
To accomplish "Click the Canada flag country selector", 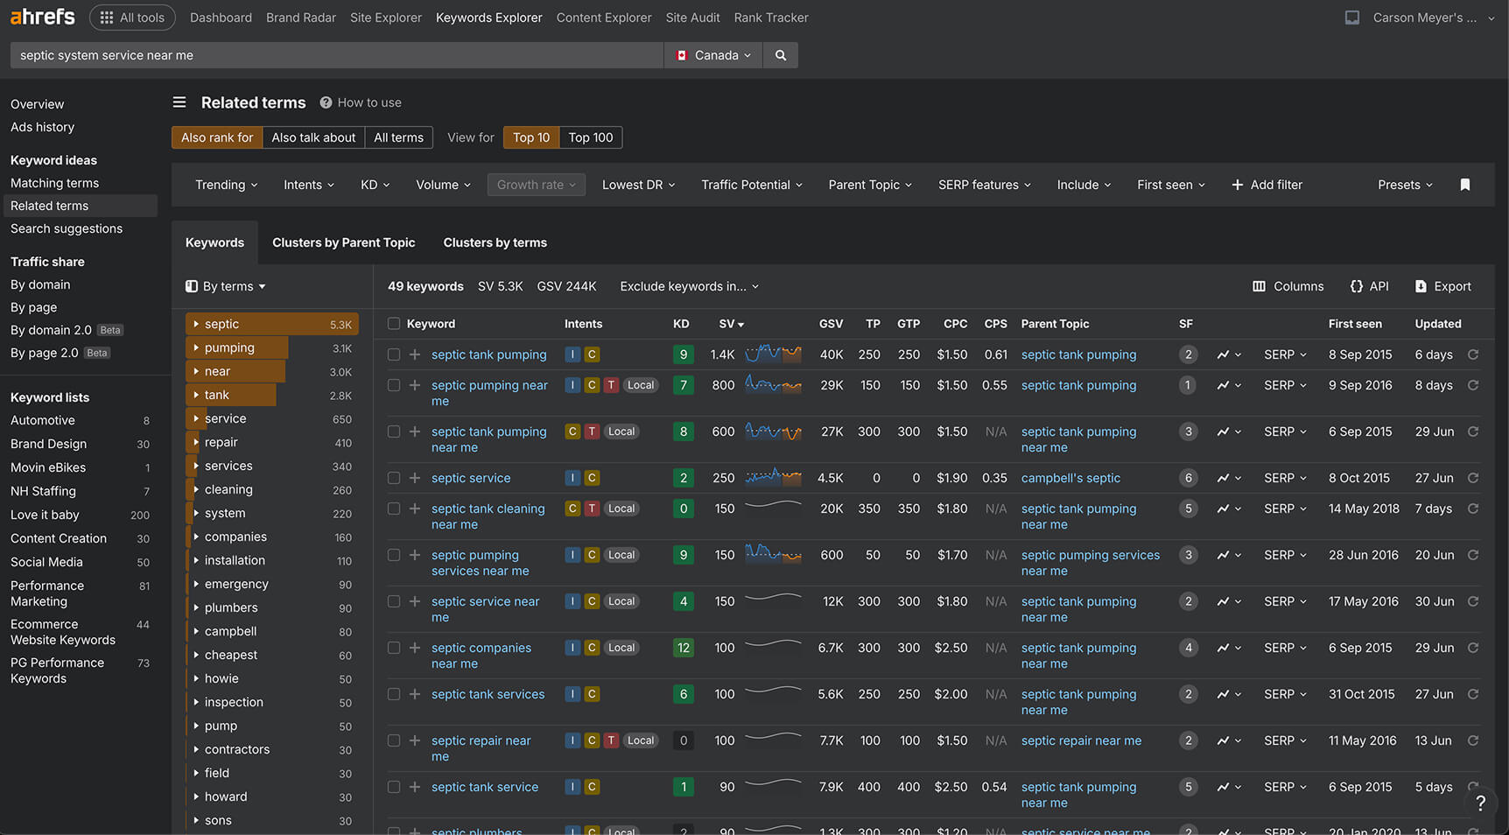I will [713, 55].
